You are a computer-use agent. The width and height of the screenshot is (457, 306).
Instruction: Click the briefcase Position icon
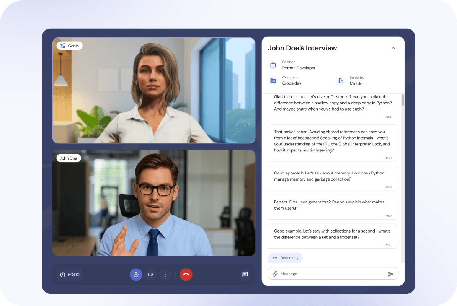273,65
